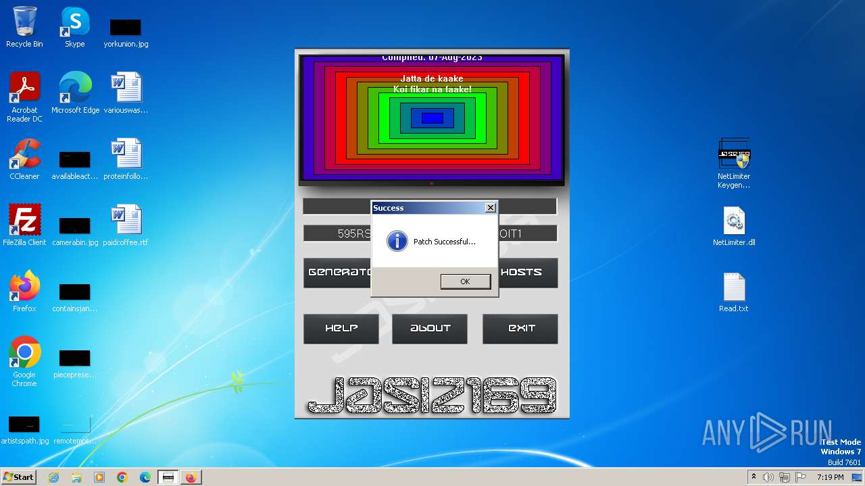Image resolution: width=865 pixels, height=486 pixels.
Task: Select the piecepres file icon
Action: (x=75, y=364)
